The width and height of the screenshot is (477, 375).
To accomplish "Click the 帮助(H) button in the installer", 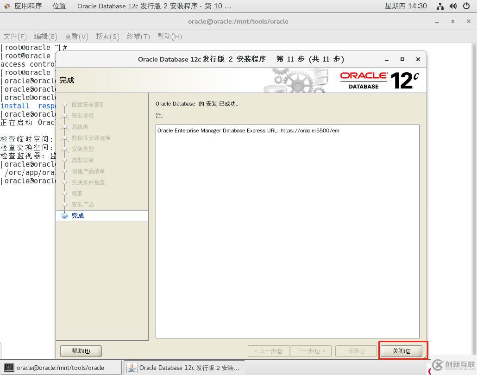I will click(81, 351).
